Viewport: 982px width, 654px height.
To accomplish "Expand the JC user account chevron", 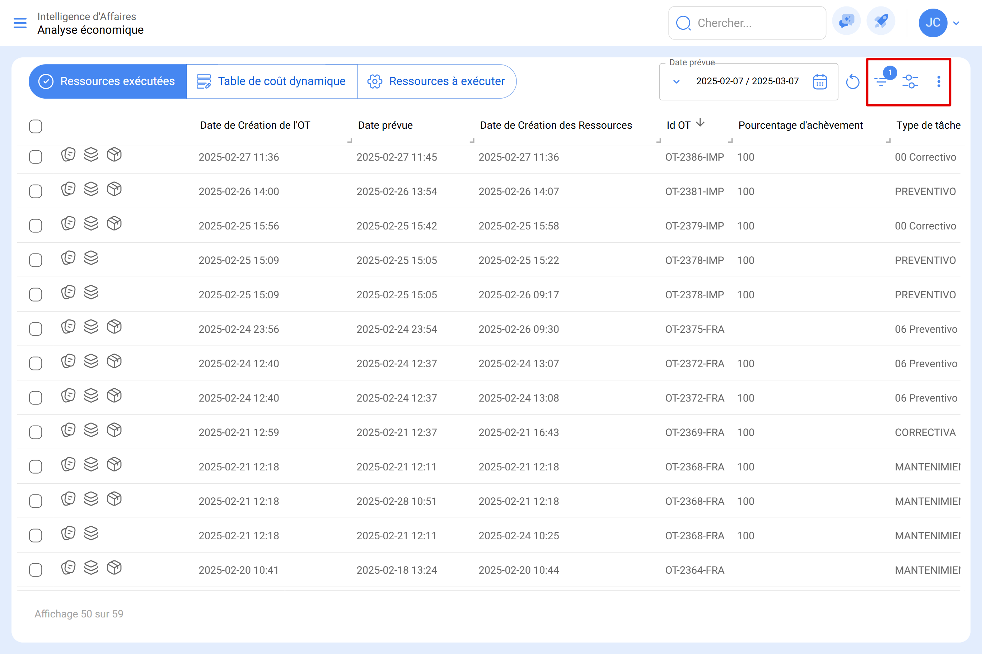I will (956, 23).
